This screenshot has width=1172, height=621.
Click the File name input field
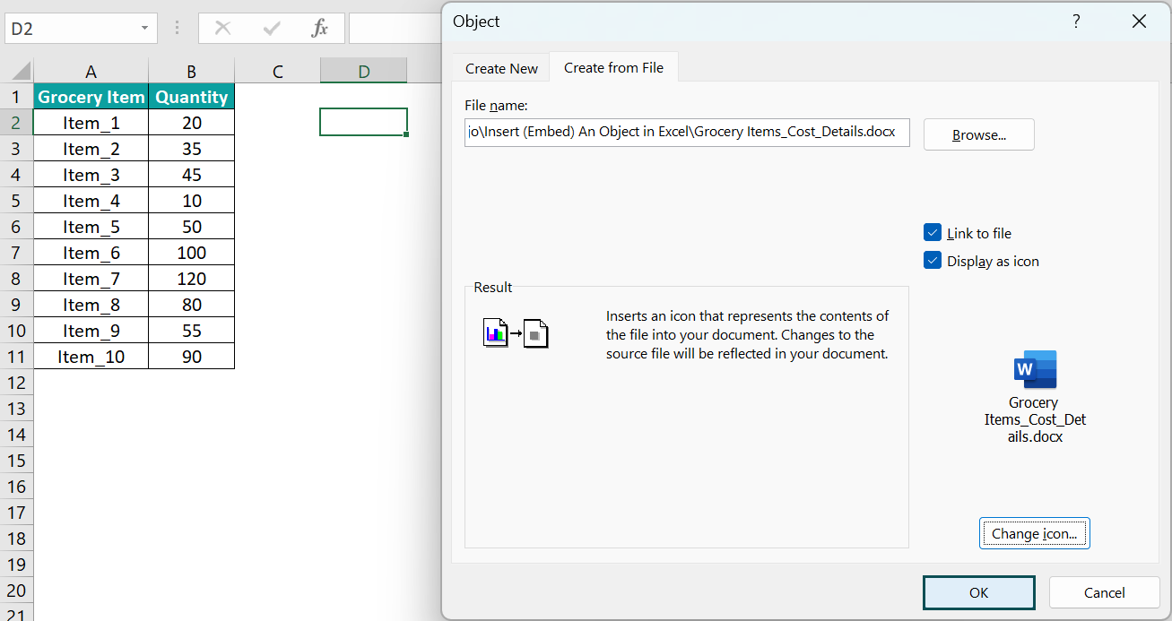point(687,132)
